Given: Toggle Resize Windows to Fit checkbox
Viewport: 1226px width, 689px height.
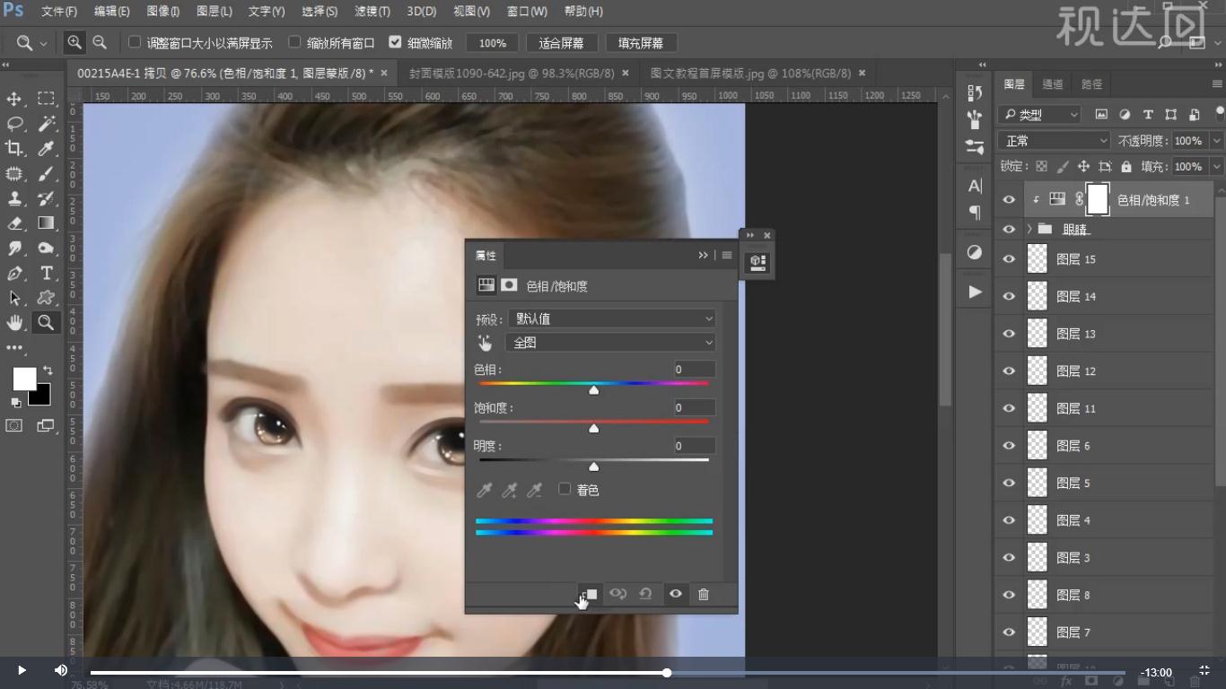Looking at the screenshot, I should tap(135, 42).
